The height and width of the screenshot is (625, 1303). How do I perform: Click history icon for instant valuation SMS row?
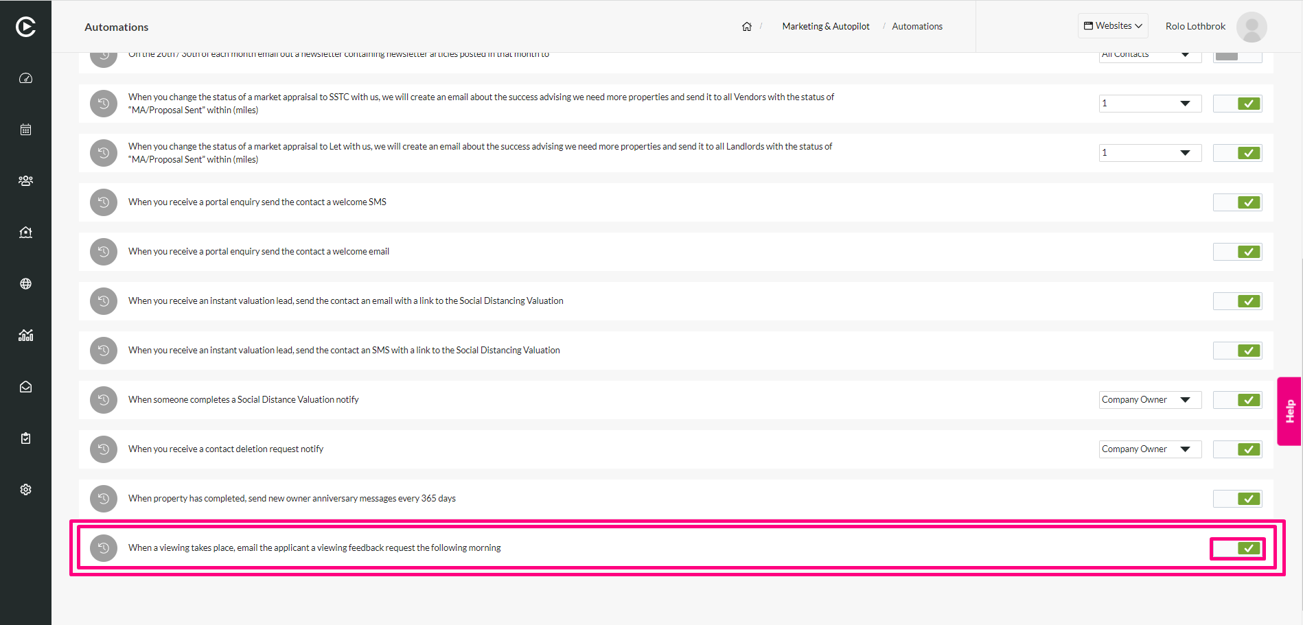pyautogui.click(x=104, y=351)
